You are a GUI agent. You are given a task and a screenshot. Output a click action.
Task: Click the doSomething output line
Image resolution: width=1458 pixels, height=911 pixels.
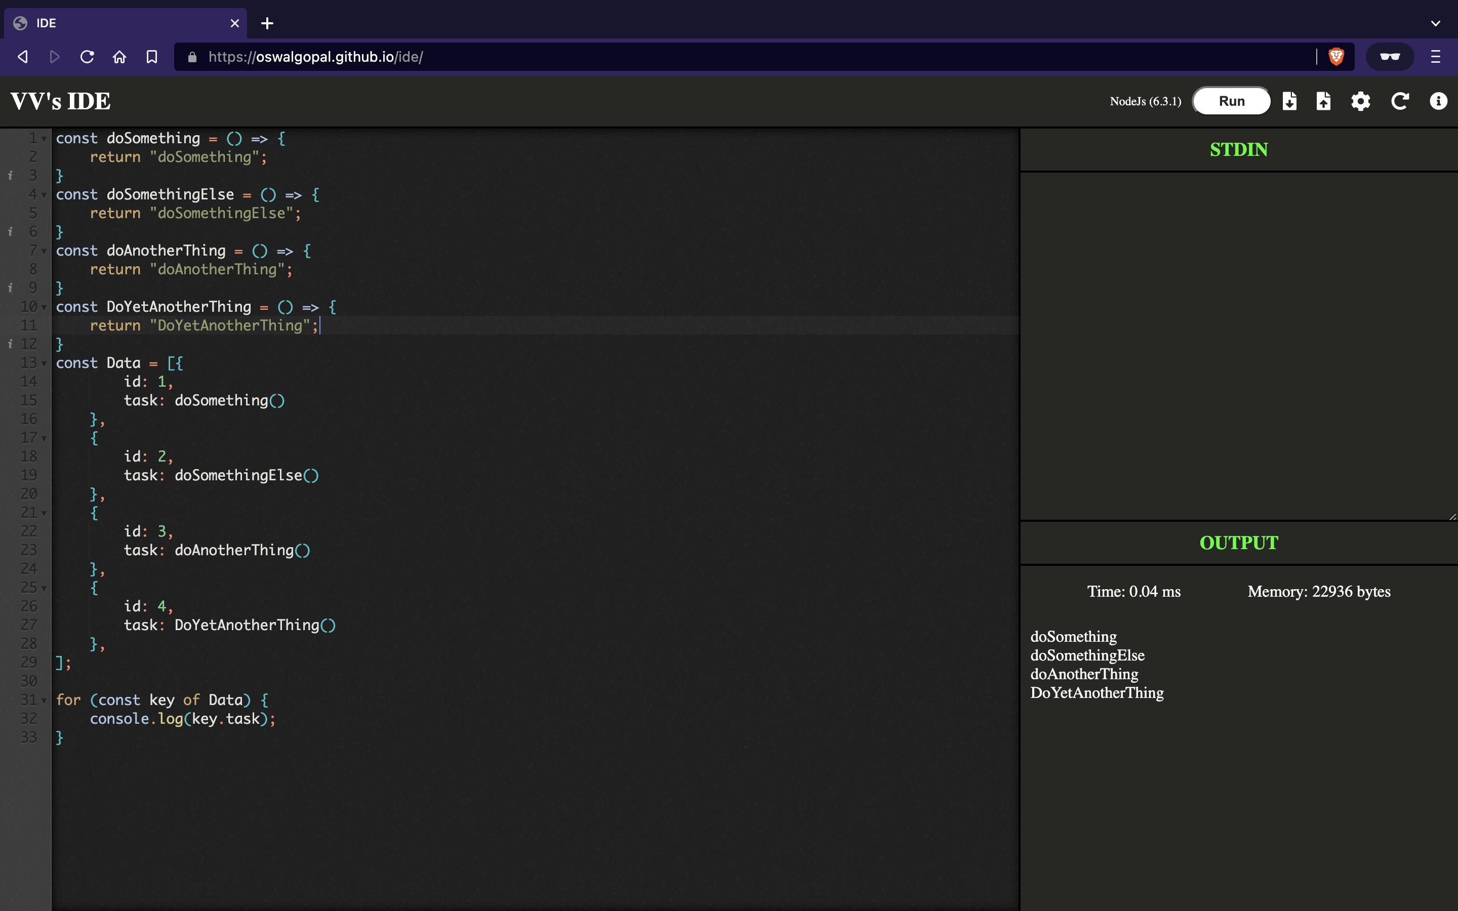(x=1074, y=637)
